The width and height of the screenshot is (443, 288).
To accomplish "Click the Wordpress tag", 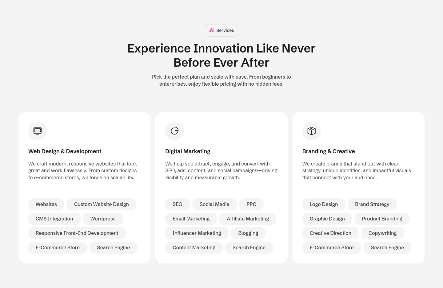I will (x=103, y=219).
